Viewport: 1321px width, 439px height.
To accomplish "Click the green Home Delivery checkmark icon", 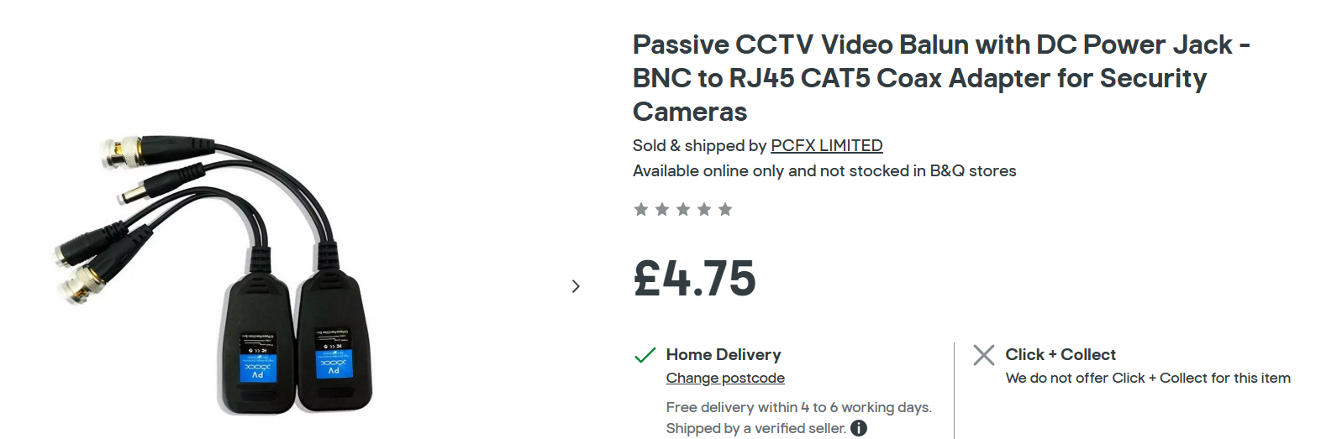I will tap(645, 355).
